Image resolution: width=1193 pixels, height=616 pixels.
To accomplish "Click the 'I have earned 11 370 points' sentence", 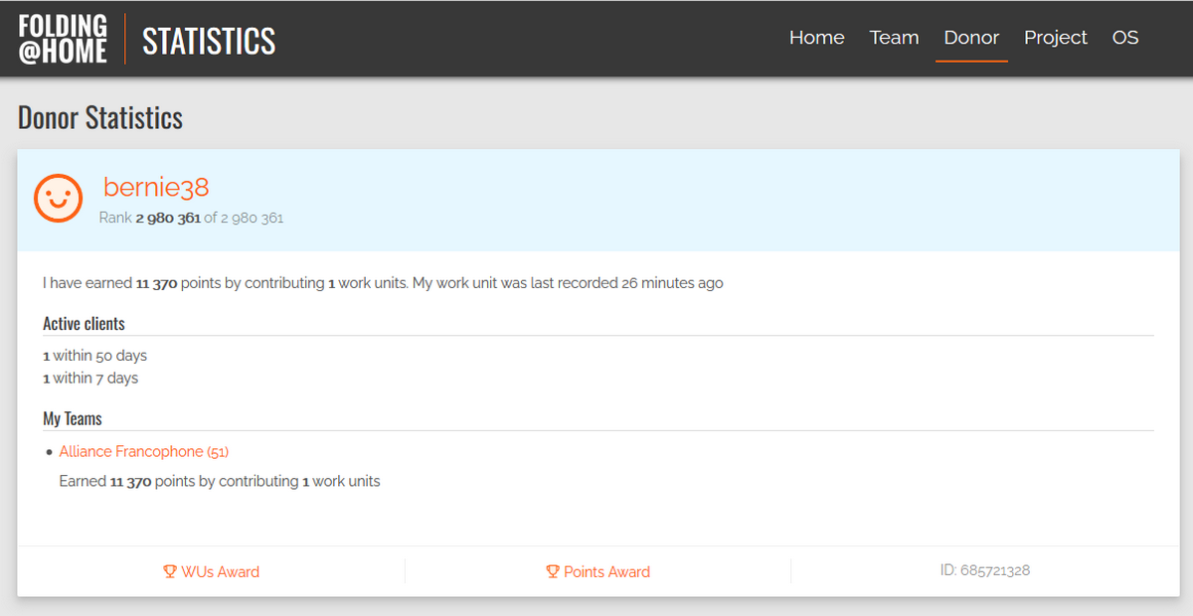I will 383,283.
